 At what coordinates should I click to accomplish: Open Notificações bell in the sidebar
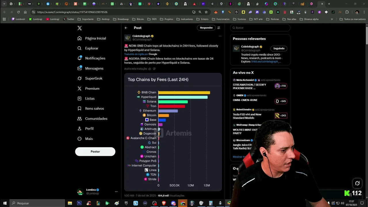pyautogui.click(x=91, y=58)
